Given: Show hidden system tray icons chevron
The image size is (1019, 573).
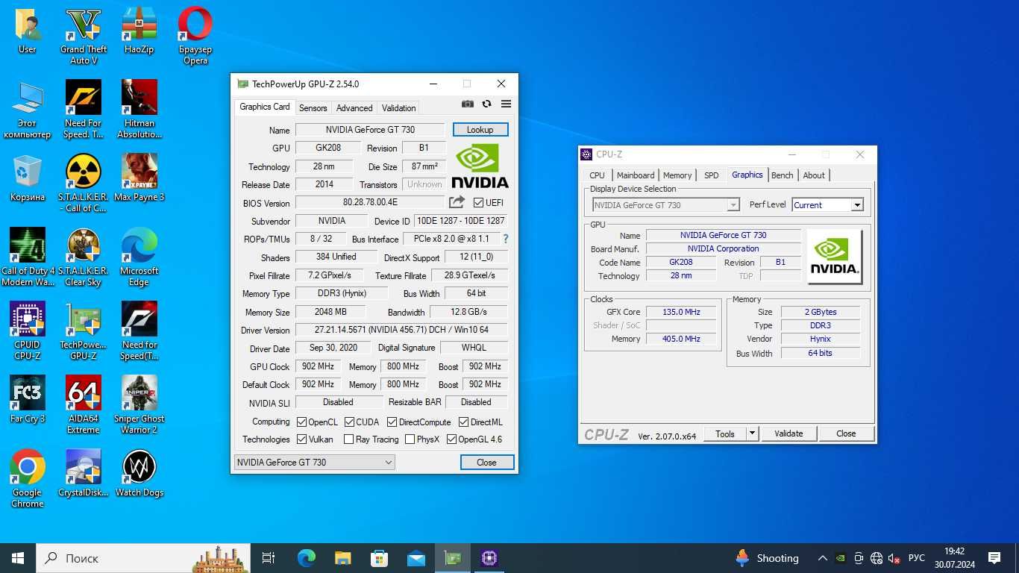Looking at the screenshot, I should coord(822,558).
